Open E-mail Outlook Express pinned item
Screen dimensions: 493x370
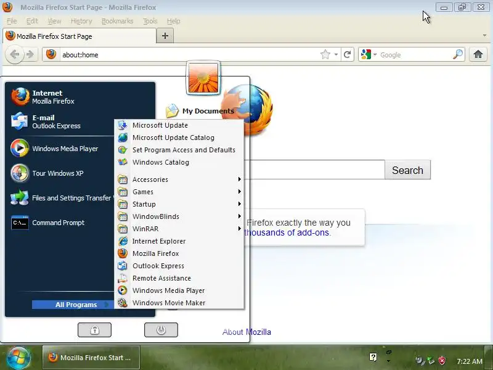[46, 121]
